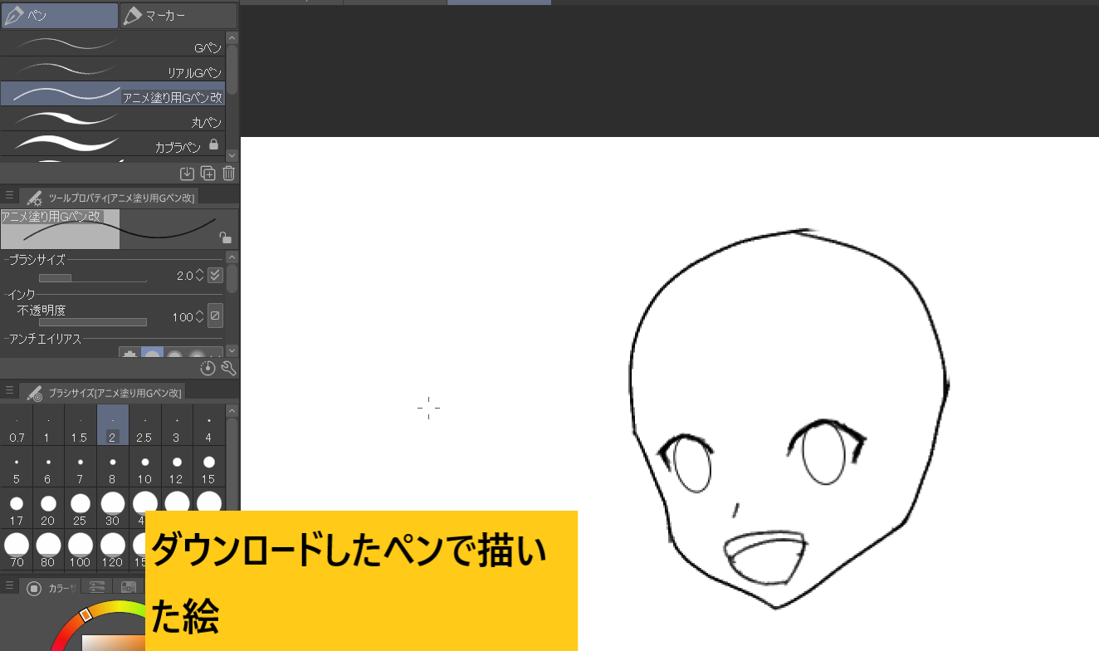Select the 丸ペン sub-tool

pos(116,121)
